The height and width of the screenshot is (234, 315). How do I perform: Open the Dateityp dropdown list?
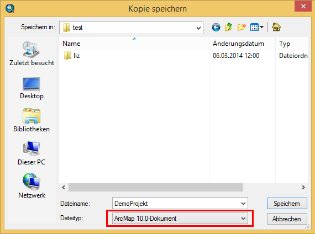tap(180, 219)
